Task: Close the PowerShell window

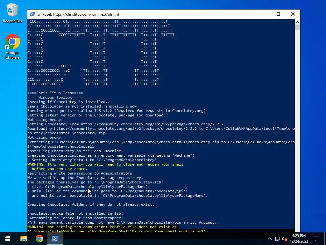Action: pos(293,14)
